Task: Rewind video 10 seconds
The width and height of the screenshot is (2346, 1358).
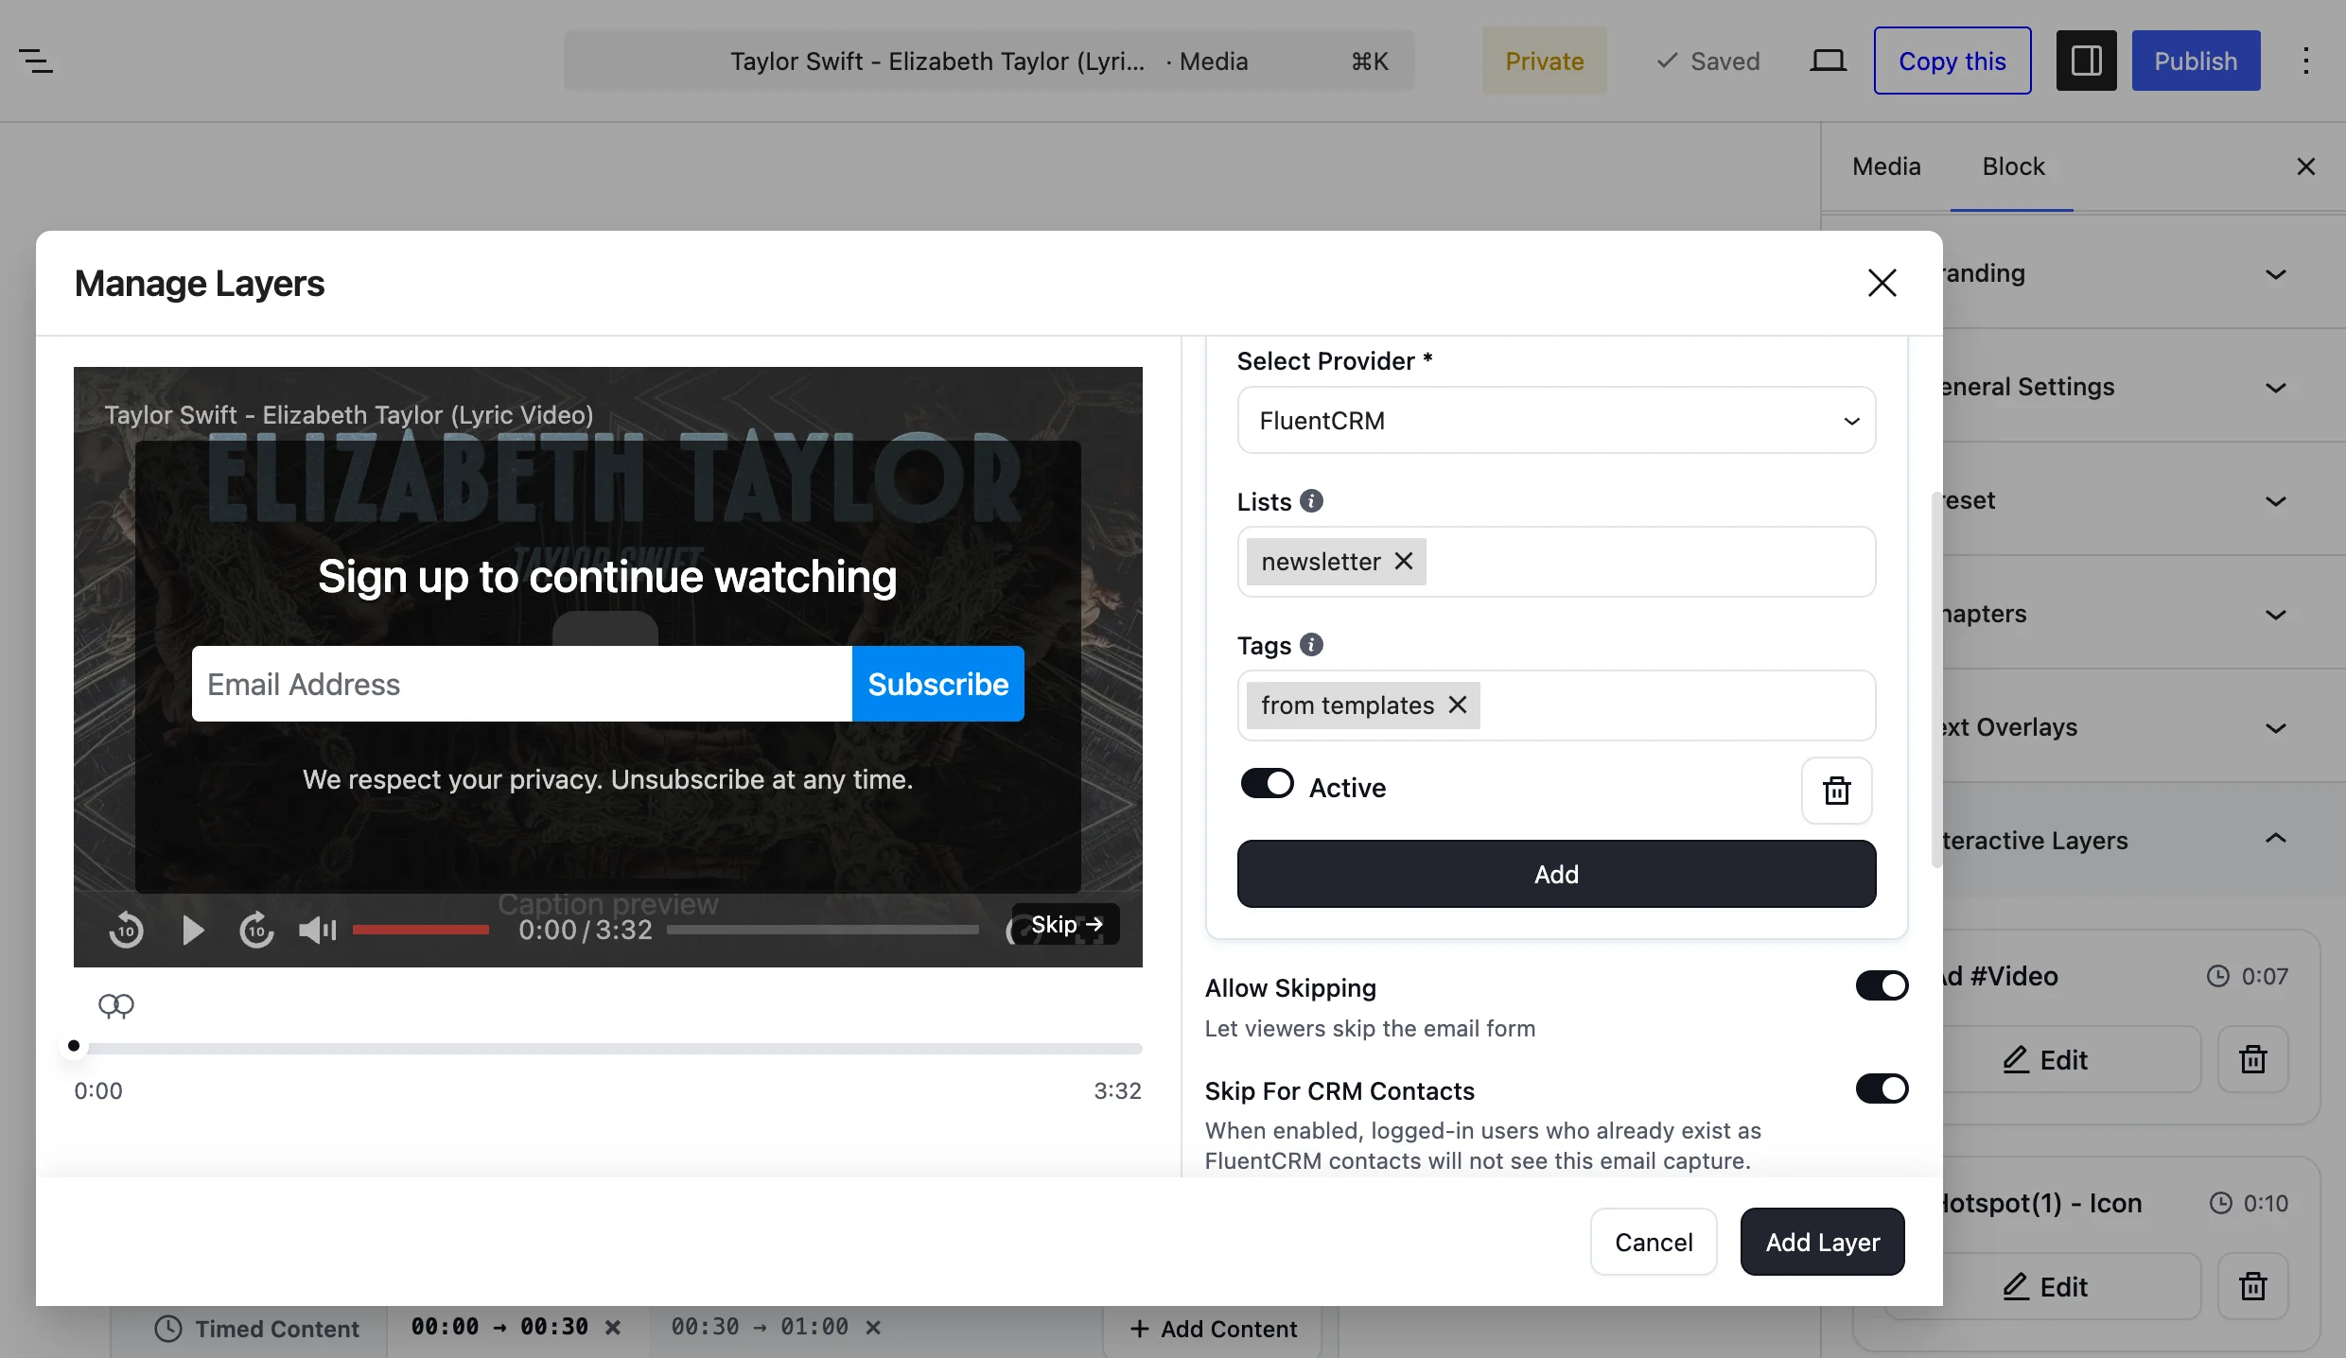Action: 126,930
